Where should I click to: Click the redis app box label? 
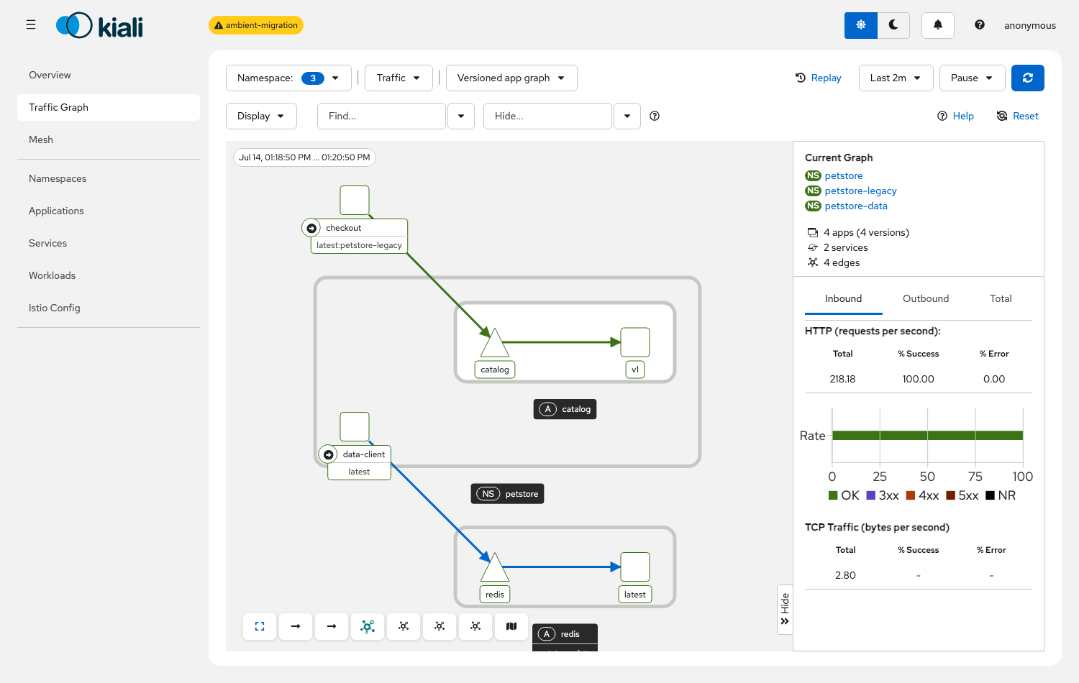(565, 634)
